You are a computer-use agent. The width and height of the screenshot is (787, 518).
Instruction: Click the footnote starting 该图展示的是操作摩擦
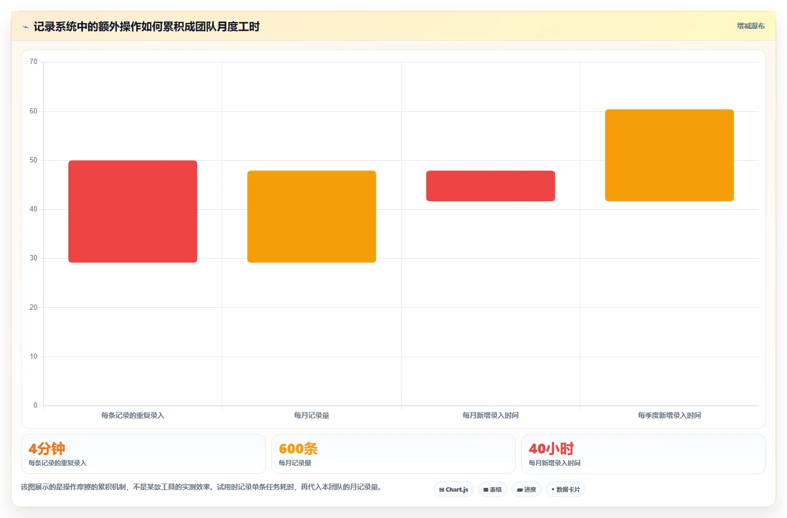pos(201,487)
